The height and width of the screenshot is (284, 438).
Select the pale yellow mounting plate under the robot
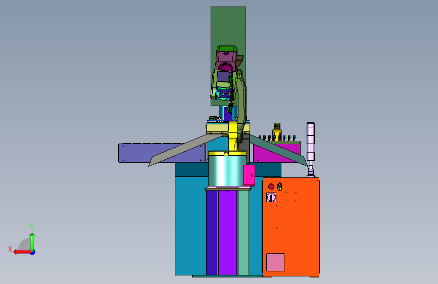[x=217, y=128]
